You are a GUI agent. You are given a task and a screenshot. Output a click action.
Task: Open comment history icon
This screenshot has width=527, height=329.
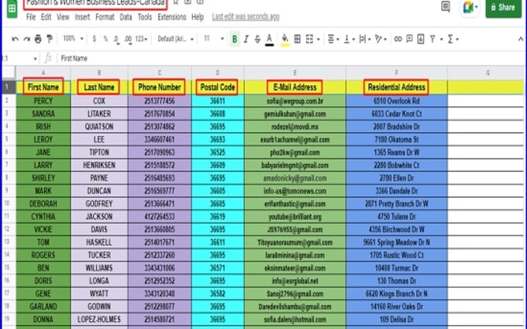[x=446, y=6]
